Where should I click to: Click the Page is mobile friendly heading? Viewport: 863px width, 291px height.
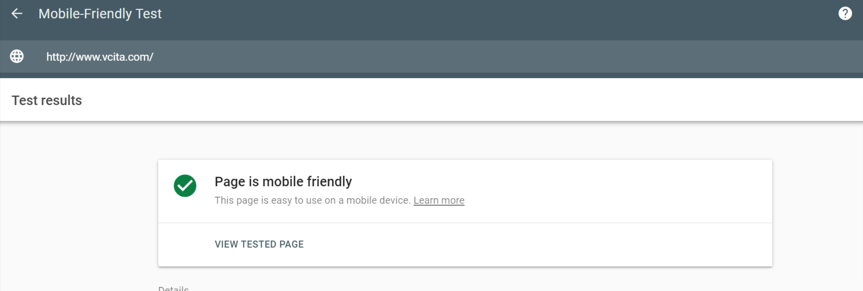pos(283,181)
